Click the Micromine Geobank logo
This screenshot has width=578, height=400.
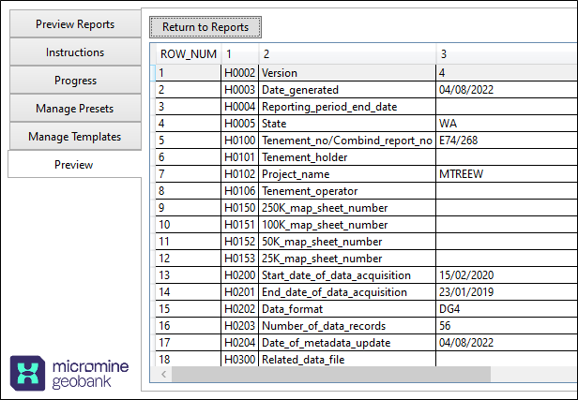(72, 373)
